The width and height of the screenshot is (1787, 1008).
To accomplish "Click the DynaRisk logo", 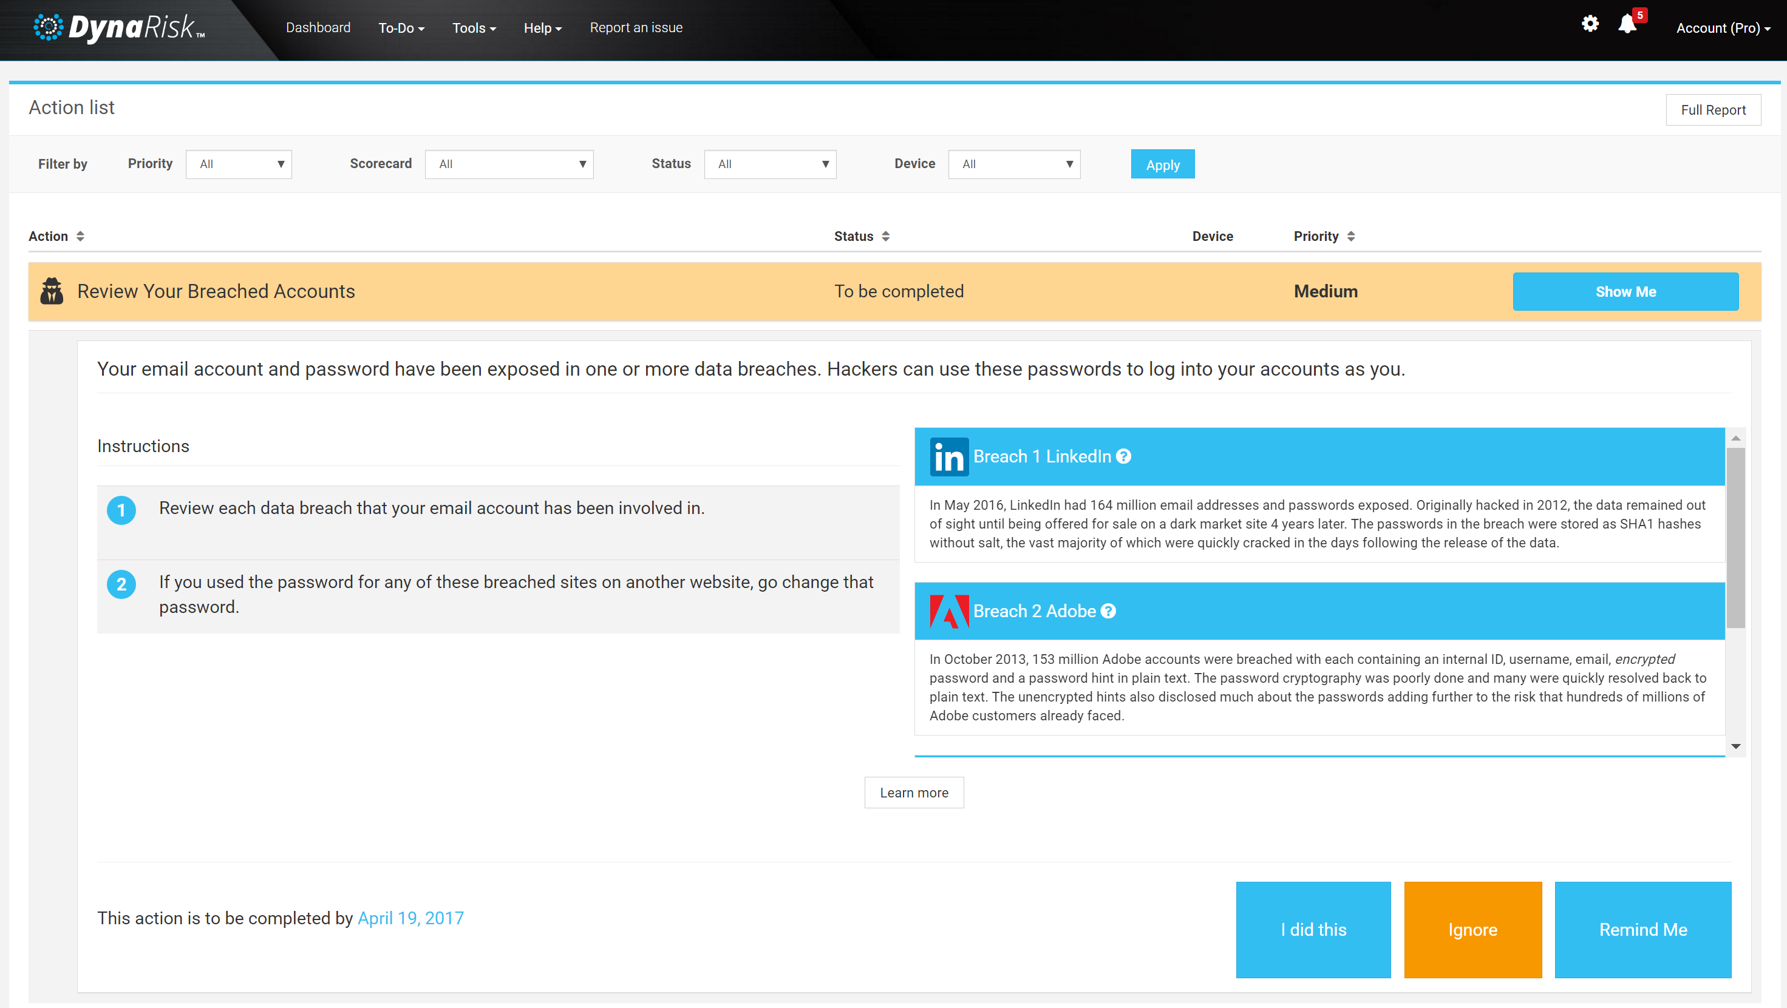I will 120,28.
